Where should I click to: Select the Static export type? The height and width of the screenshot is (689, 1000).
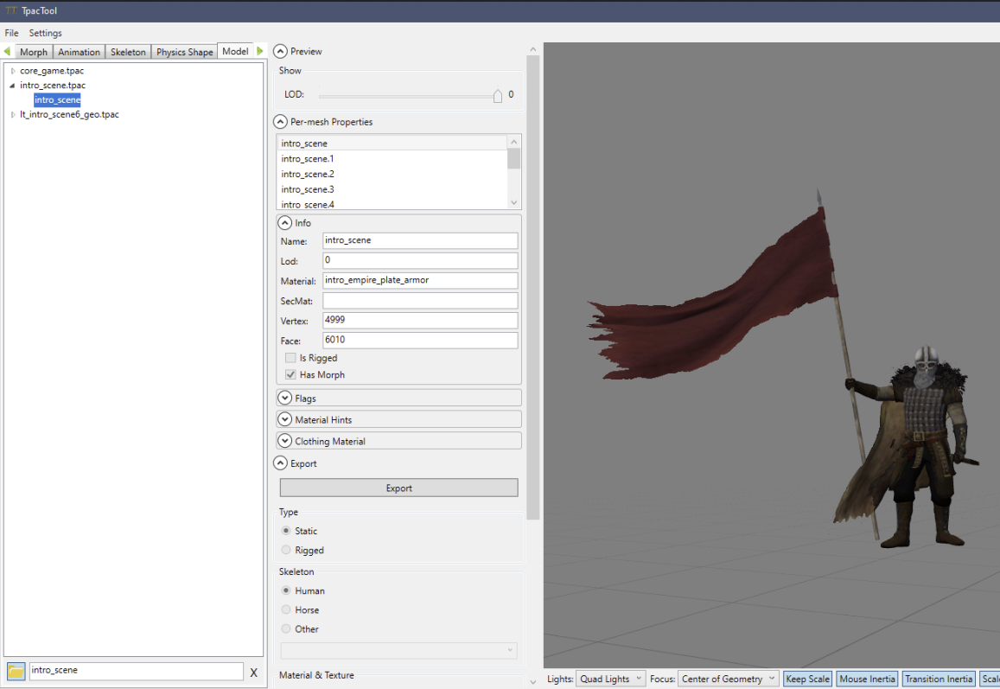(x=286, y=531)
